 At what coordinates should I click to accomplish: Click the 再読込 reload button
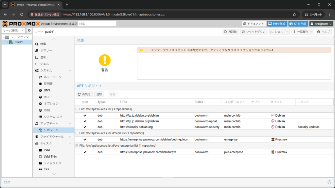tap(84, 94)
